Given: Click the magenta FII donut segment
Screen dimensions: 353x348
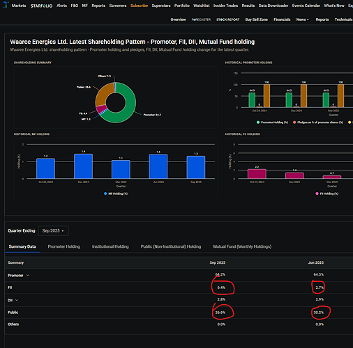Looking at the screenshot, I should 101,109.
